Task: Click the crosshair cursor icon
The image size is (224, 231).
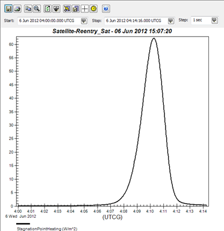Action: coord(85,8)
